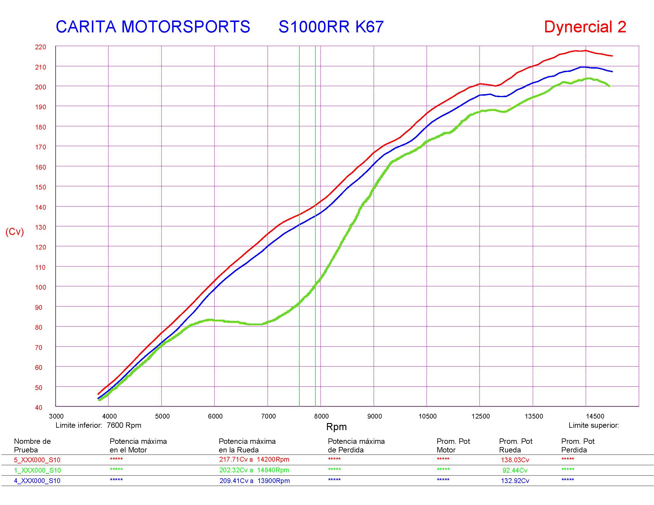
Task: Click the Limite superior: label
Action: (x=594, y=425)
